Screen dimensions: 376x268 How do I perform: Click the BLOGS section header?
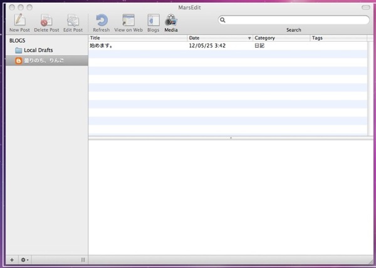click(18, 41)
